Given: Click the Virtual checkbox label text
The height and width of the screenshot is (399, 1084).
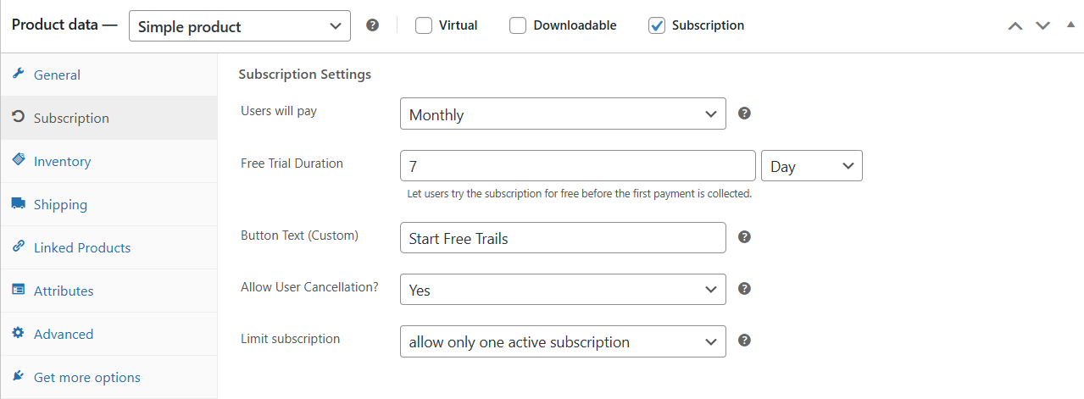Looking at the screenshot, I should click(458, 25).
